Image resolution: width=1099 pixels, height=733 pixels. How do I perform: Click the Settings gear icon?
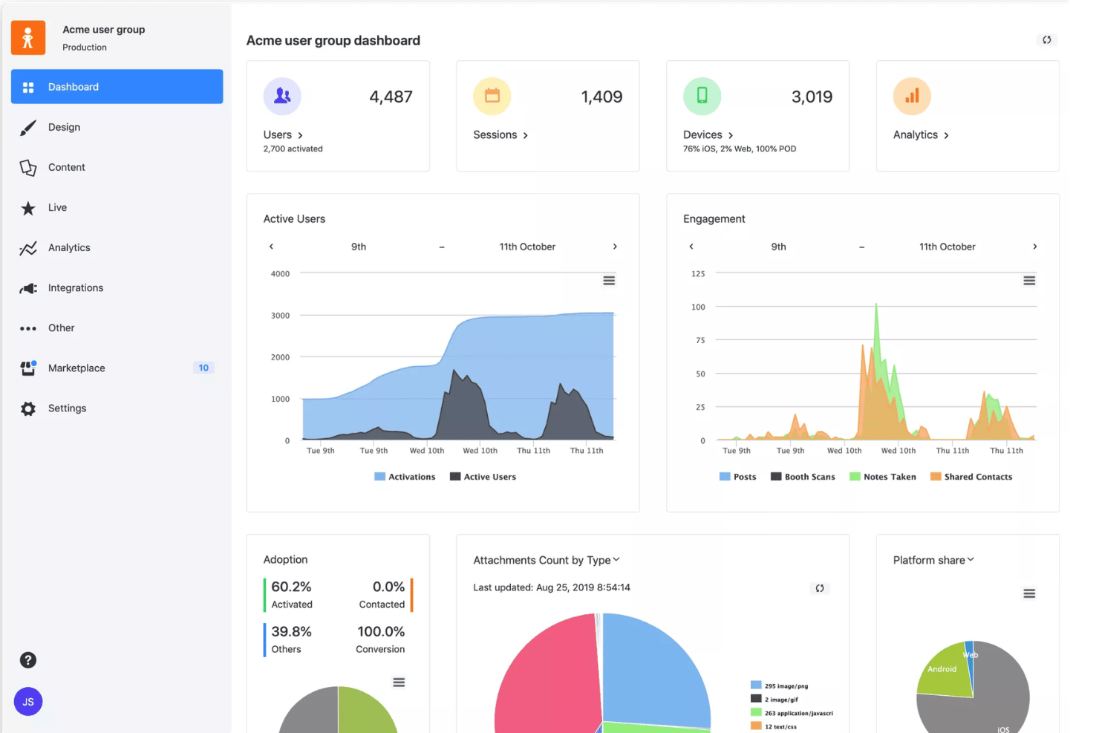[x=28, y=408]
